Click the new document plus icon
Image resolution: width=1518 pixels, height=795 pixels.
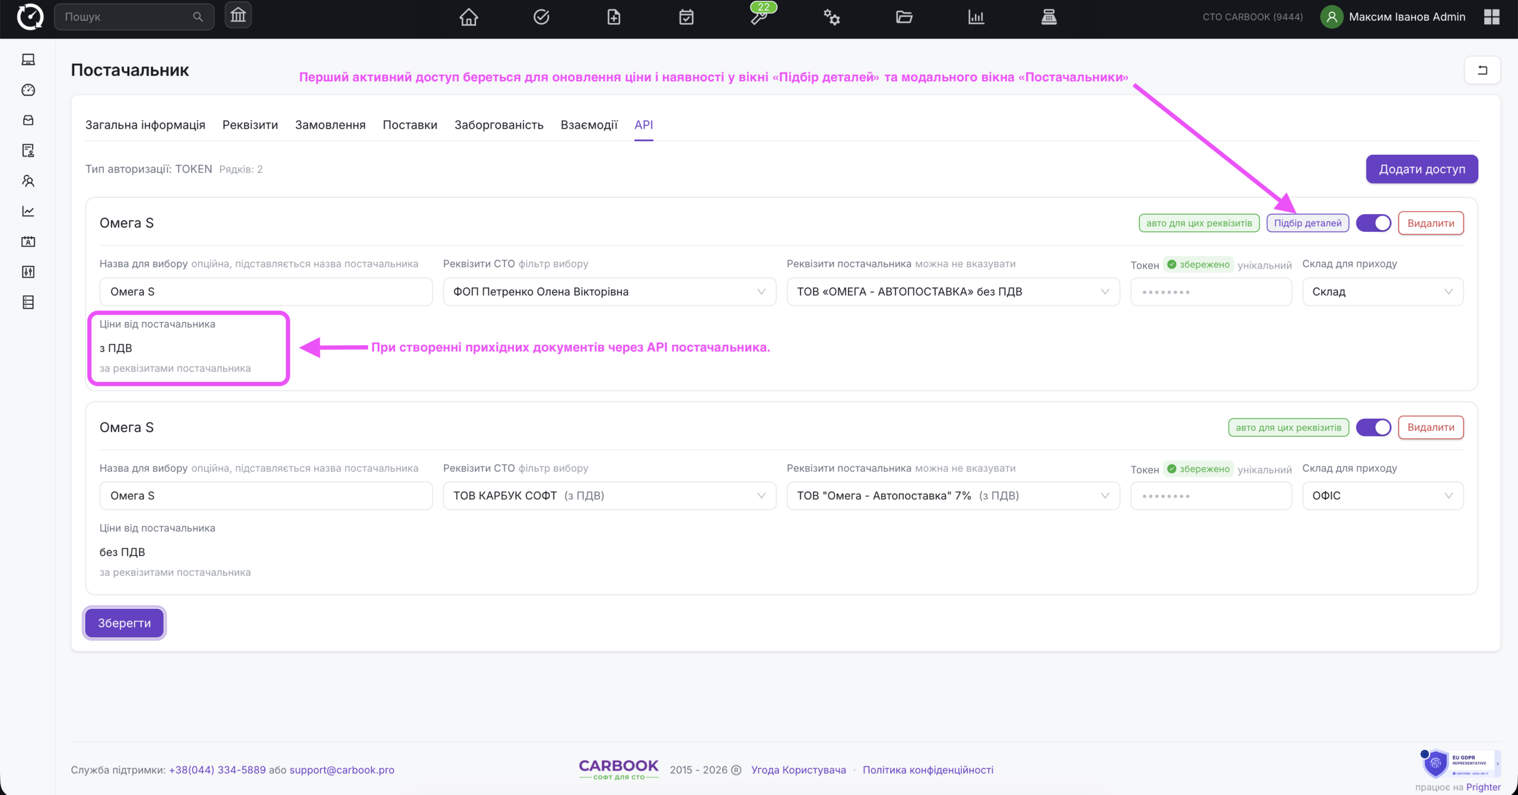tap(614, 17)
